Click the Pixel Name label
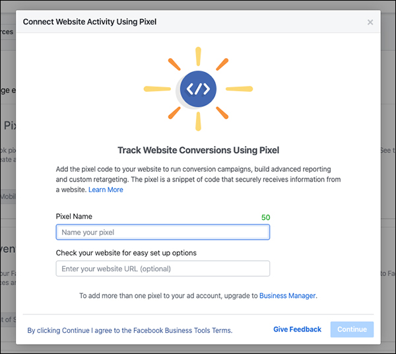The width and height of the screenshot is (396, 354). click(x=74, y=217)
